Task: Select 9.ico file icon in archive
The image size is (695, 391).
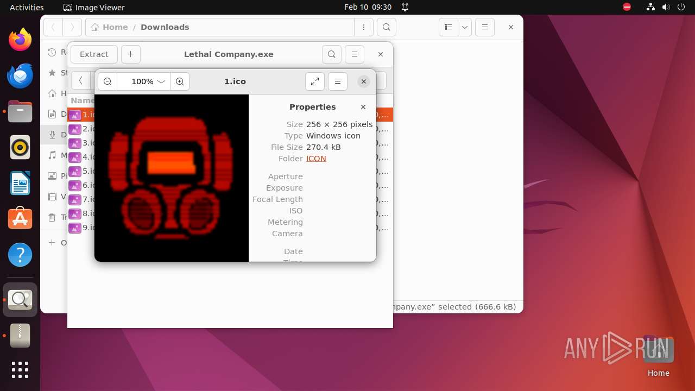Action: 74,228
